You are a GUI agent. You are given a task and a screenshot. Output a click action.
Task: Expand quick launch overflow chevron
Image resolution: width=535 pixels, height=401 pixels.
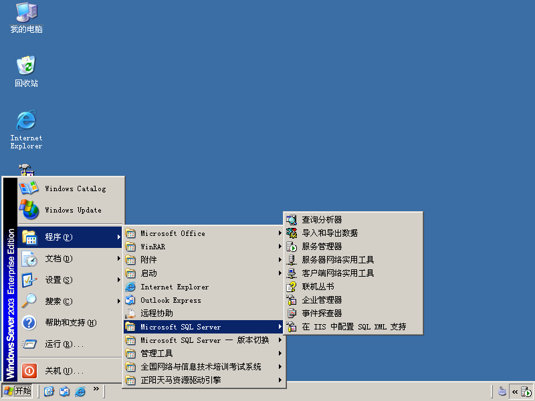click(96, 389)
